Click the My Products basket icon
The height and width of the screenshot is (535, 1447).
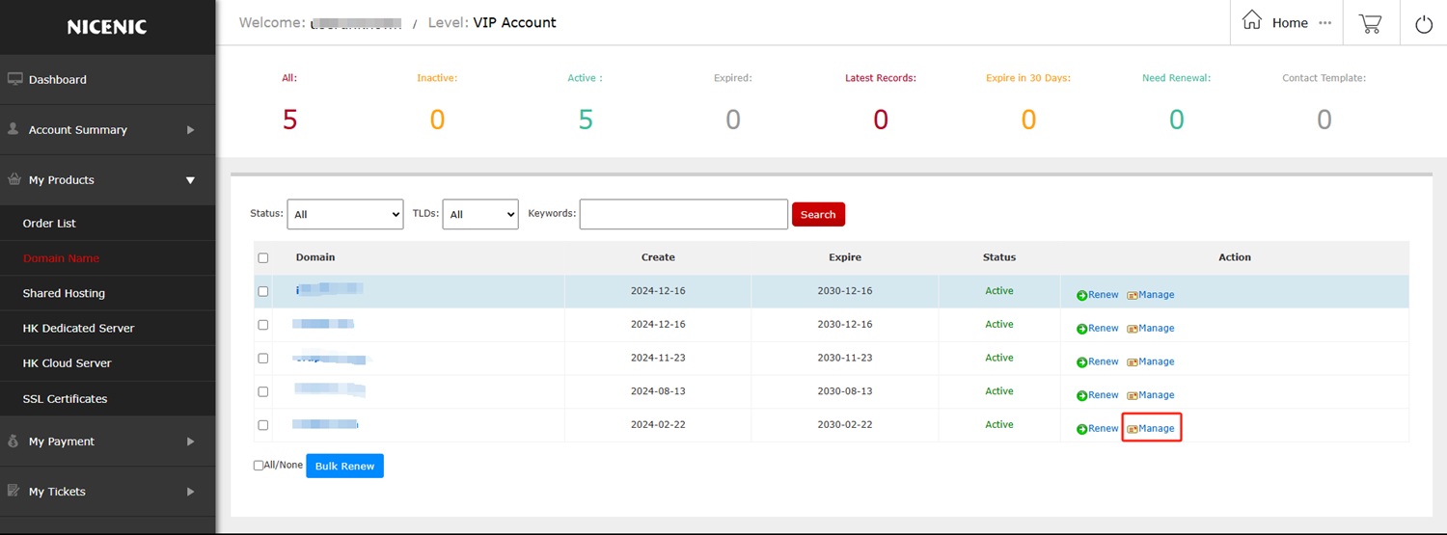(x=14, y=179)
